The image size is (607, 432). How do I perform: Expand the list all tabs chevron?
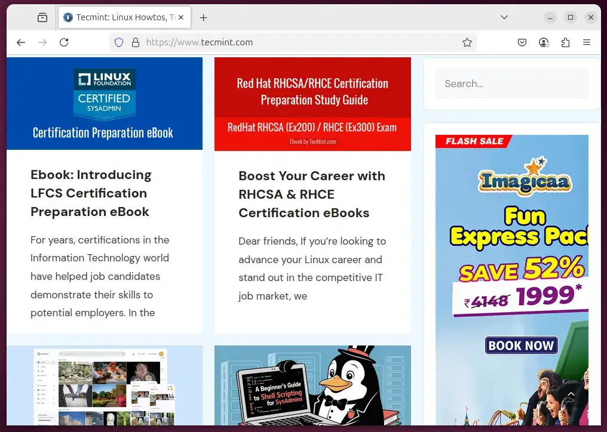504,17
